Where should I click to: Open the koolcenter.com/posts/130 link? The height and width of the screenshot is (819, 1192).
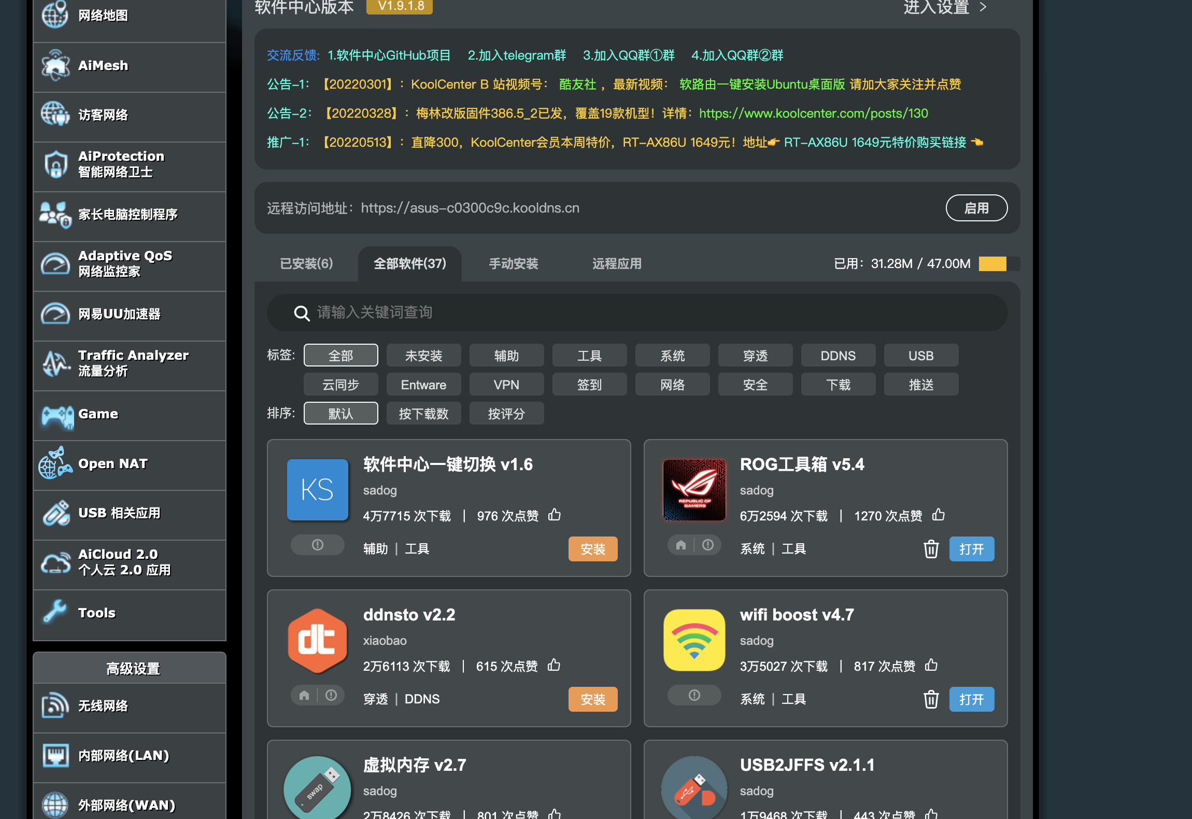[x=813, y=113]
